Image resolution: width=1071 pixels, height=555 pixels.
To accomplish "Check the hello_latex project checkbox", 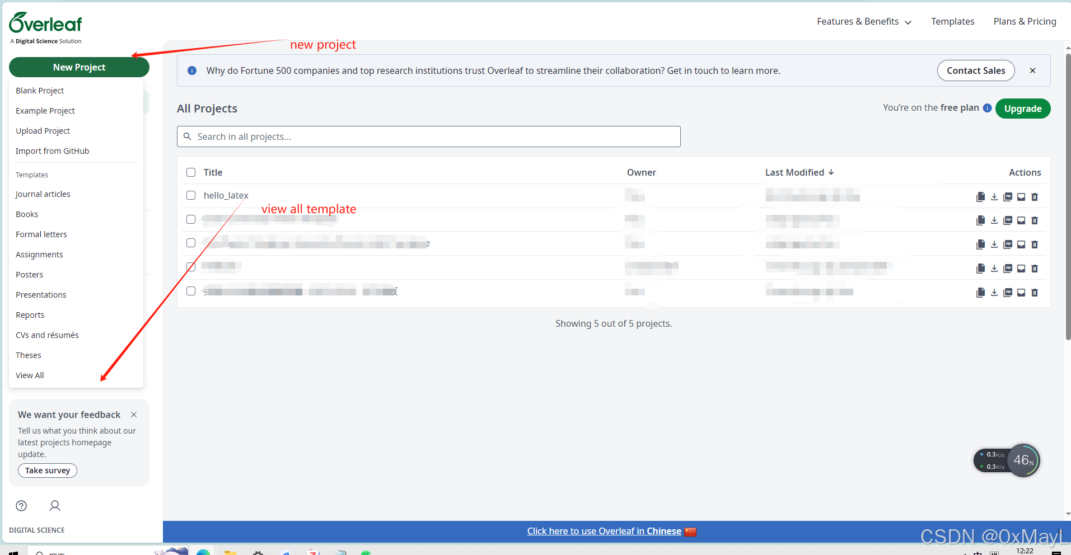I will [x=191, y=195].
